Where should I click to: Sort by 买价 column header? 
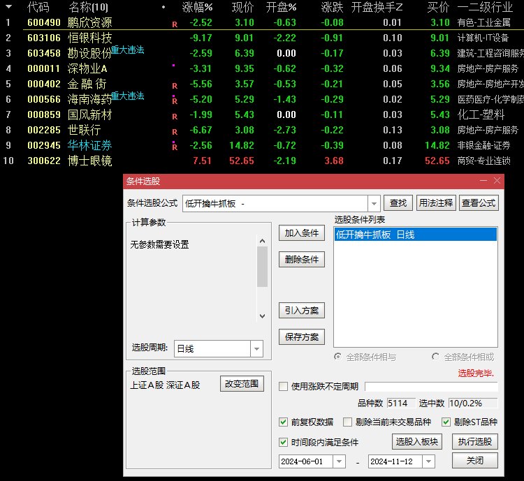click(x=438, y=7)
